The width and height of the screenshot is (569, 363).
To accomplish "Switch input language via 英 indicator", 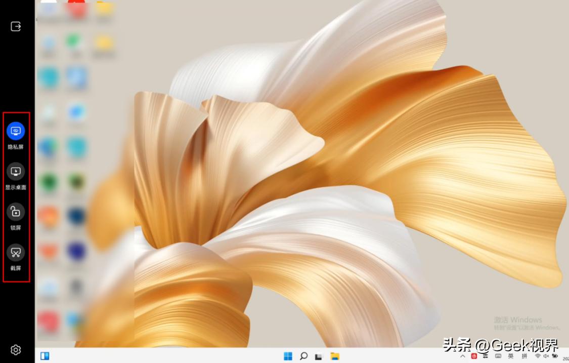I will click(511, 356).
